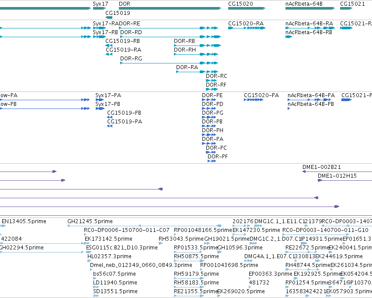This screenshot has width=372, height=298.
Task: Click the GH10596.3prime EST label
Action: pyautogui.click(x=240, y=248)
